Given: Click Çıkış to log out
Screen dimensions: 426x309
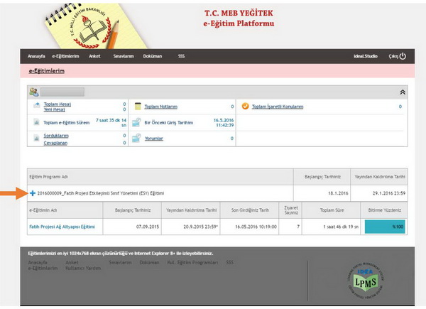Looking at the screenshot, I should click(393, 56).
